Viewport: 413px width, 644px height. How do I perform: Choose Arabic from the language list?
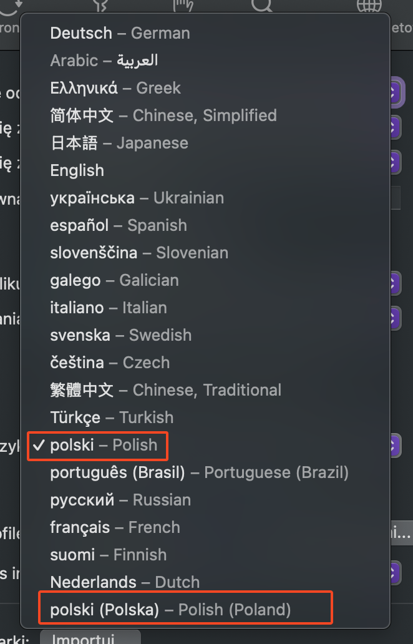104,61
